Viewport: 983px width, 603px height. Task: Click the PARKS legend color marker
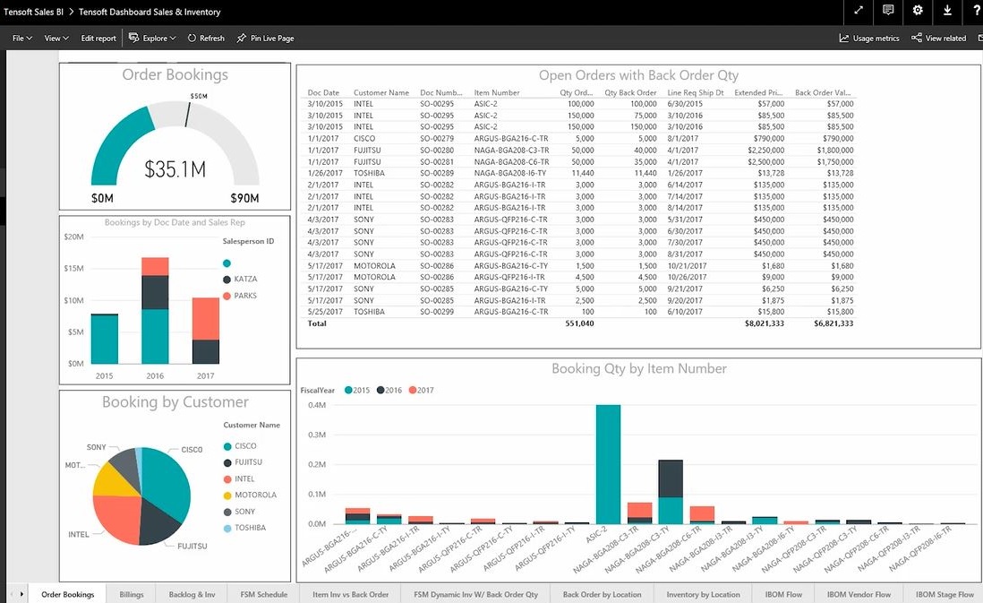227,297
